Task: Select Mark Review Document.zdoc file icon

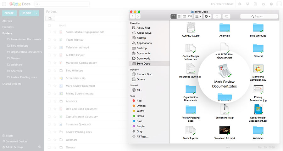Action: click(225, 70)
